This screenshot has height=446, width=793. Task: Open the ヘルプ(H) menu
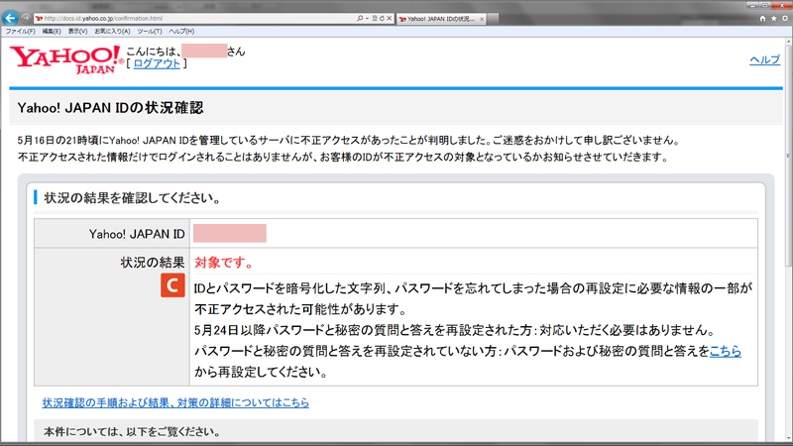(x=181, y=32)
